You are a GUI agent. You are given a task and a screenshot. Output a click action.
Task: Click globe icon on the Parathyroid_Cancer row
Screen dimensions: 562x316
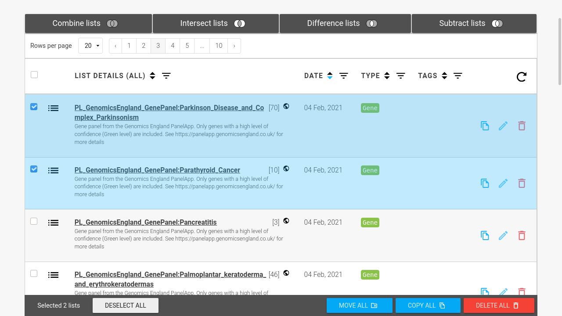coord(286,169)
